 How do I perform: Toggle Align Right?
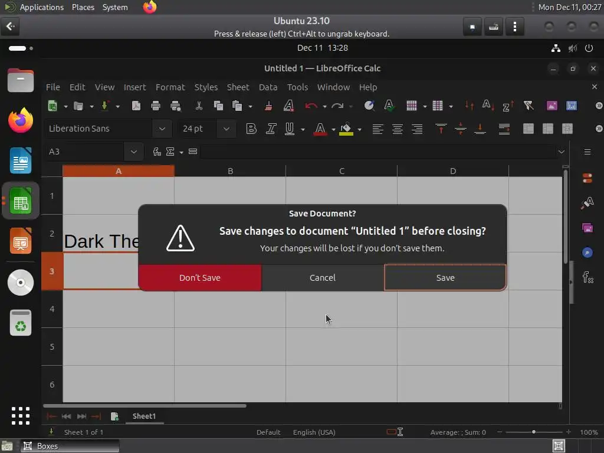coord(417,129)
